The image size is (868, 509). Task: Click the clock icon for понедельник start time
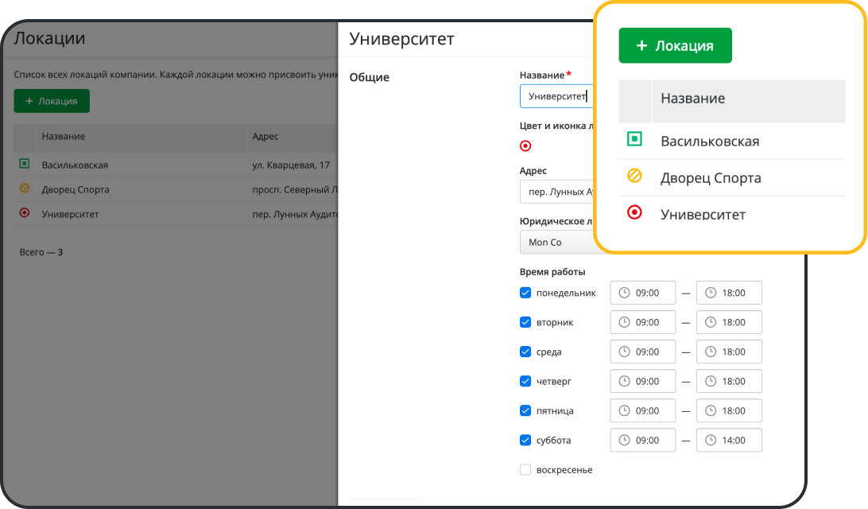tap(623, 293)
